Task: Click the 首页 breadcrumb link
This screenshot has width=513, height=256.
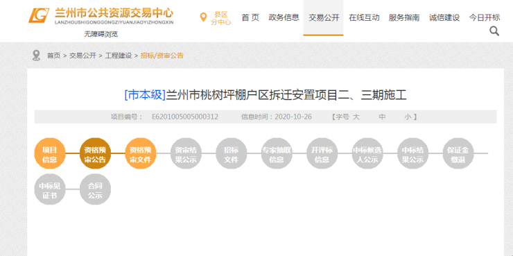Action: point(53,56)
